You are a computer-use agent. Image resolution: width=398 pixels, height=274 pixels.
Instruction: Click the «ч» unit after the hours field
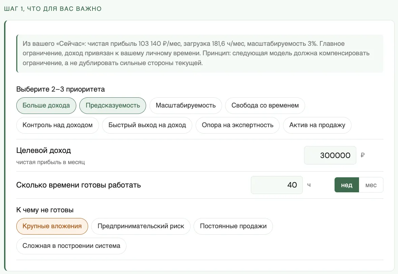[309, 185]
